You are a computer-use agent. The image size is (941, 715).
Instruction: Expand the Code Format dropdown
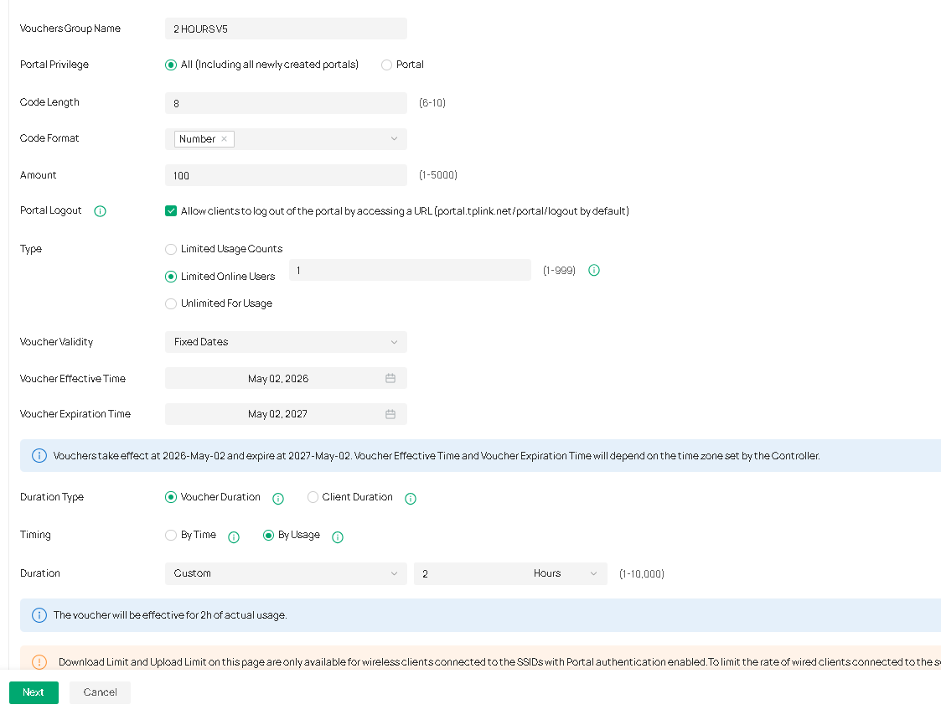click(x=394, y=138)
